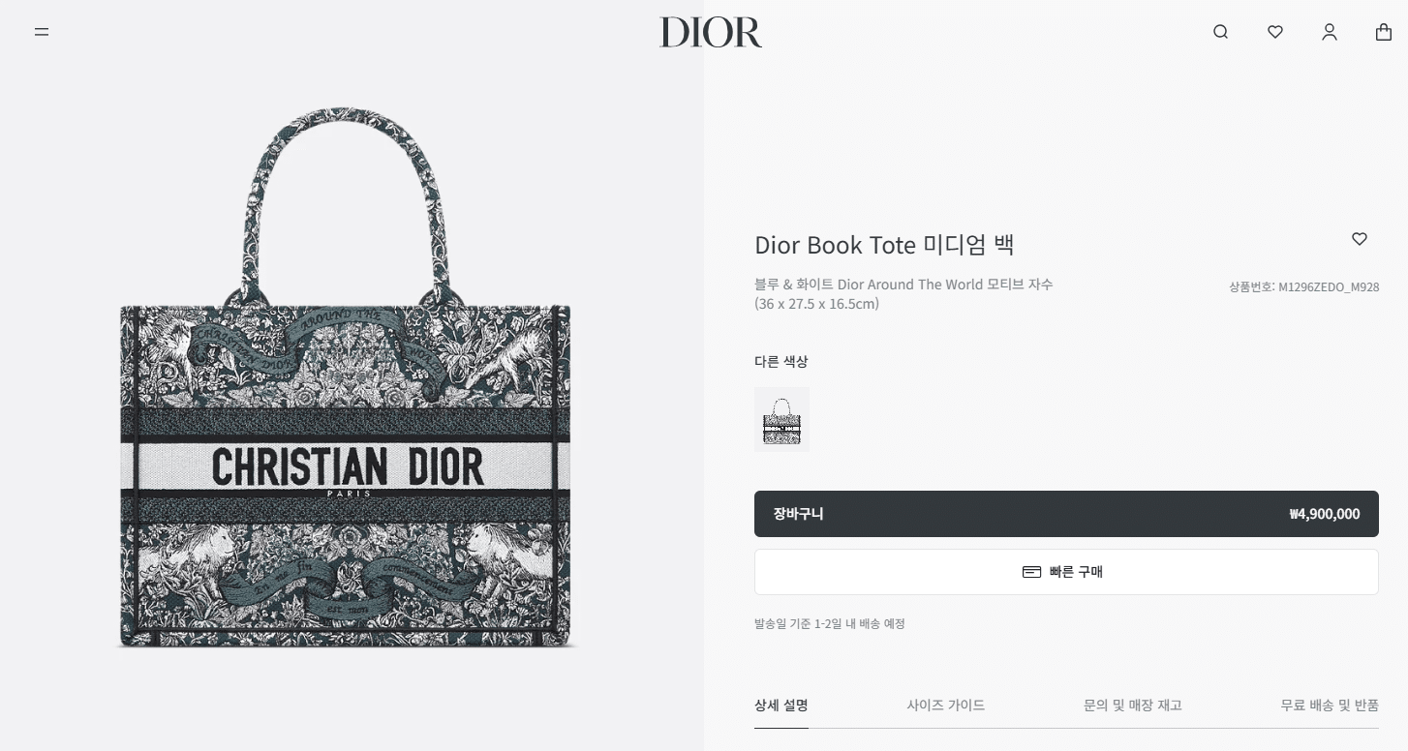
Task: Open search with the magnifier icon
Action: (1220, 32)
